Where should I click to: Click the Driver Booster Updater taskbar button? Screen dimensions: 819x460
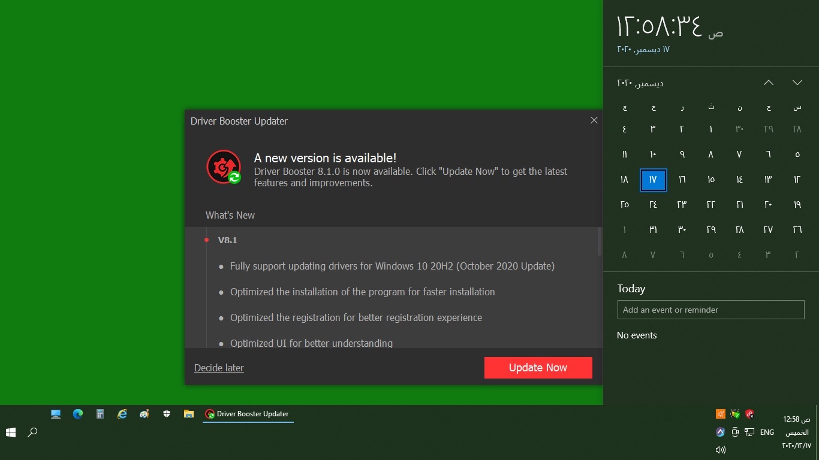click(248, 414)
